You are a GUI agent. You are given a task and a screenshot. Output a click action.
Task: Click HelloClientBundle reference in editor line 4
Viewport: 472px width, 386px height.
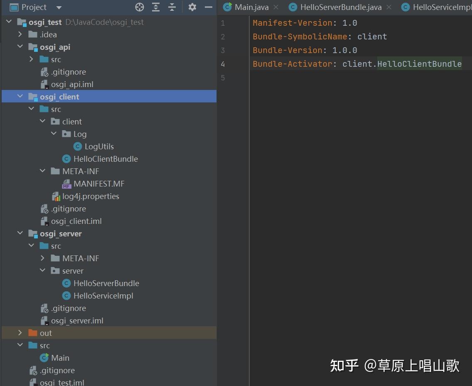[x=419, y=64]
